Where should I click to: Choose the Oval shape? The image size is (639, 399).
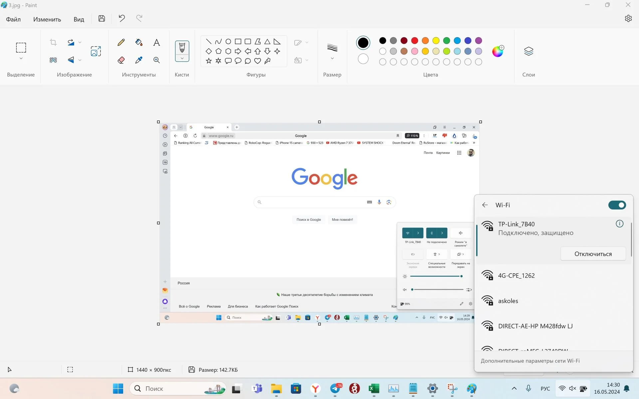point(228,42)
